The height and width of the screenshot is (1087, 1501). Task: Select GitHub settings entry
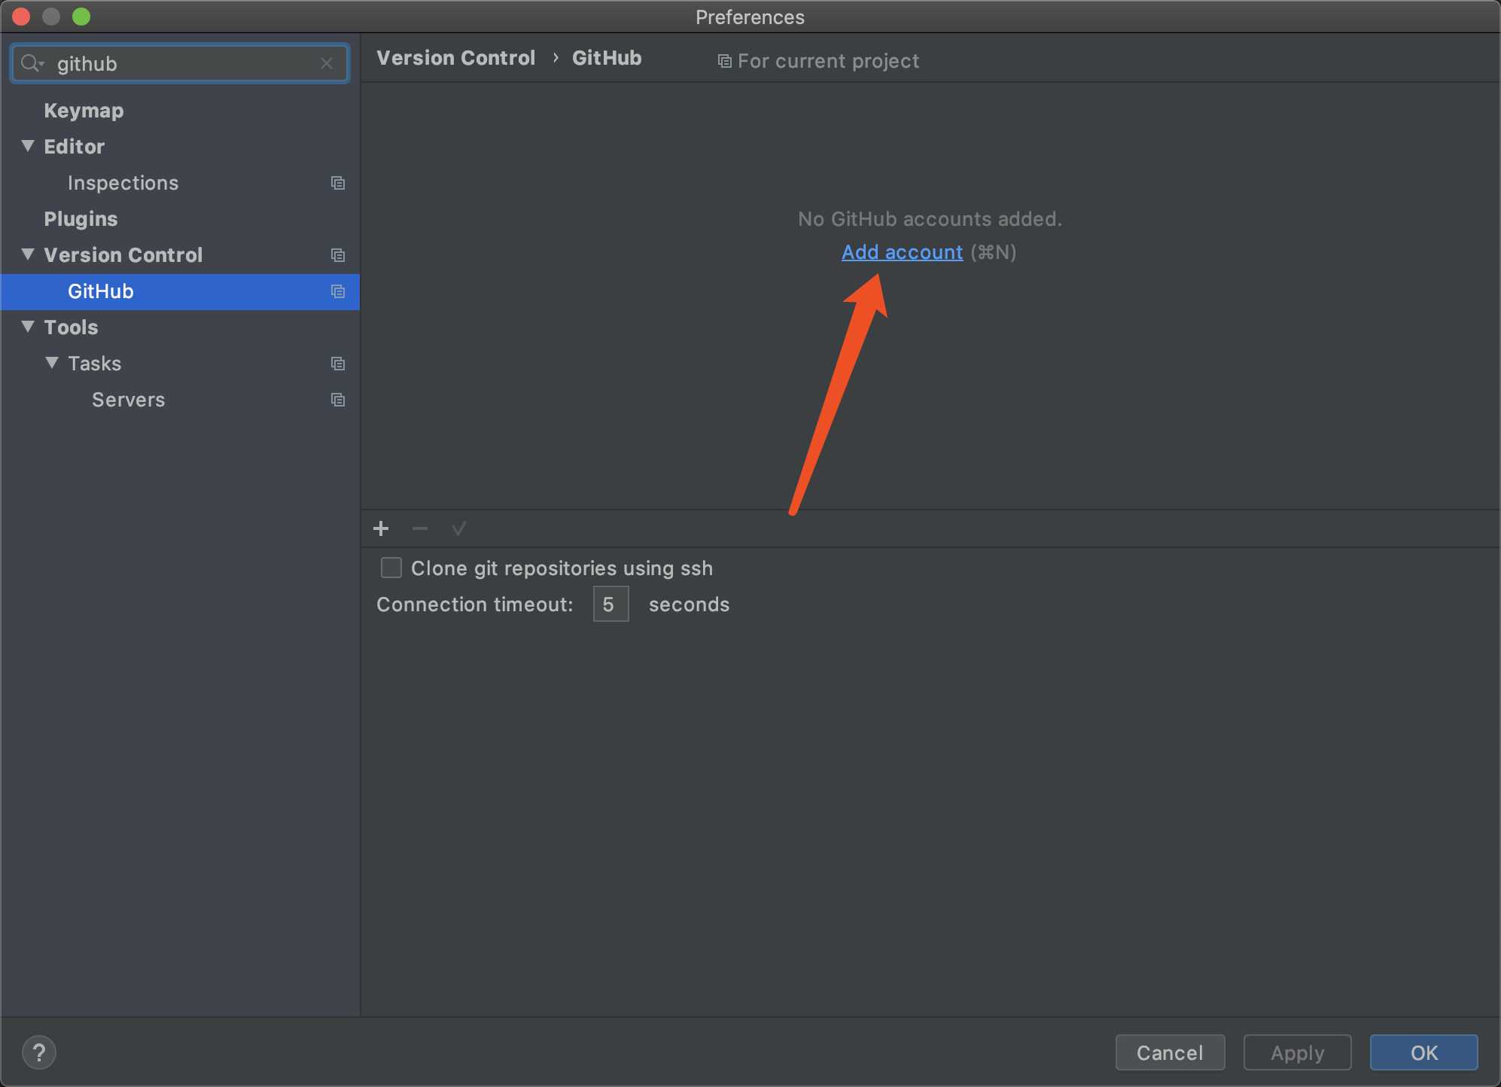(180, 291)
